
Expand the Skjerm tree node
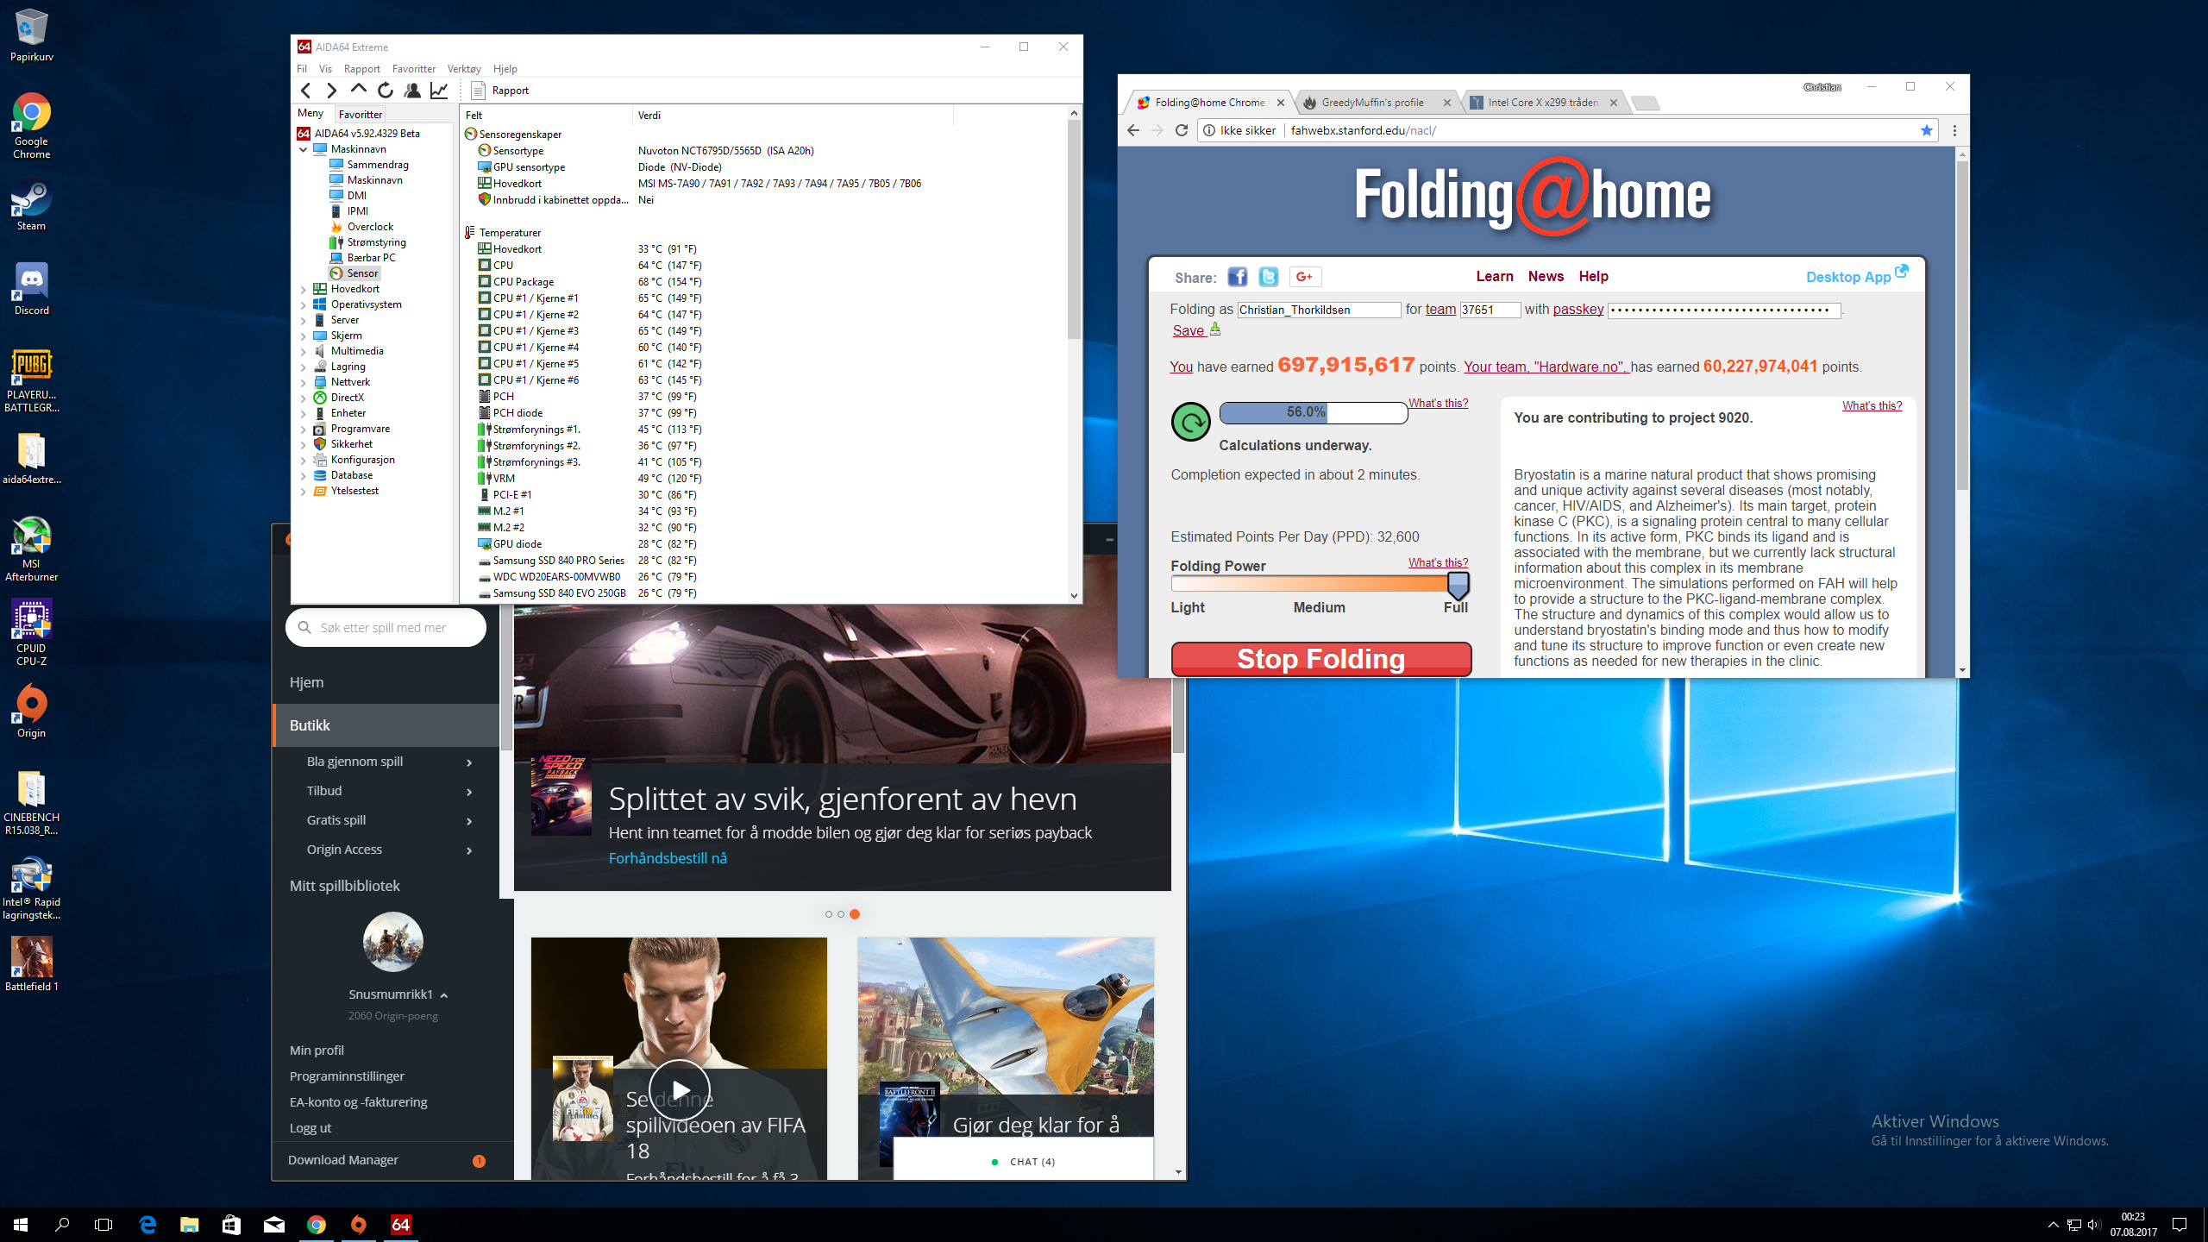304,336
